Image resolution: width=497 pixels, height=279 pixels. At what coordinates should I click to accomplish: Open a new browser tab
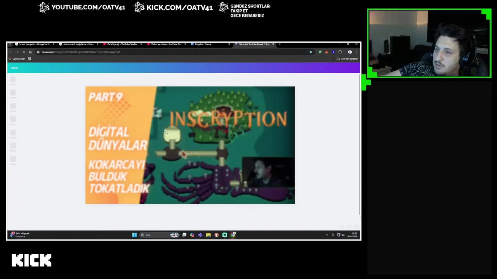tap(280, 44)
